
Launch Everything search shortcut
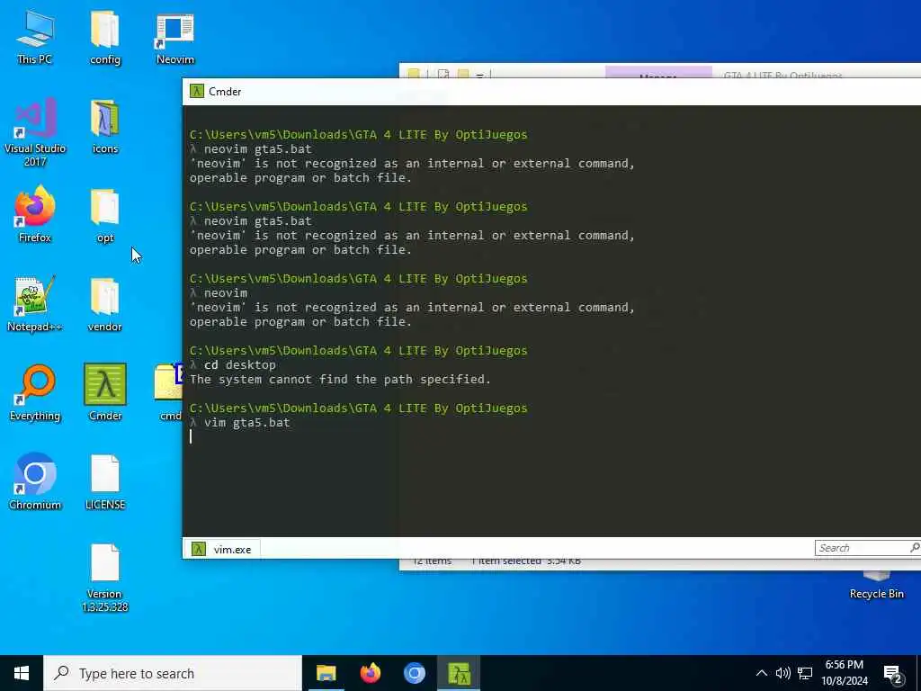(x=35, y=393)
